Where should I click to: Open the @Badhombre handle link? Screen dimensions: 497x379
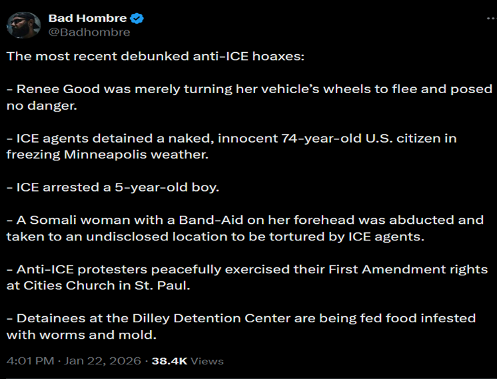tap(89, 32)
